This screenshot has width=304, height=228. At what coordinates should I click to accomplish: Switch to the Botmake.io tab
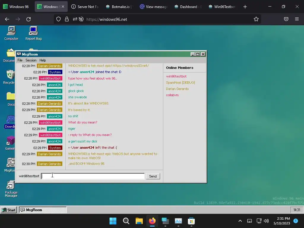tap(119, 7)
